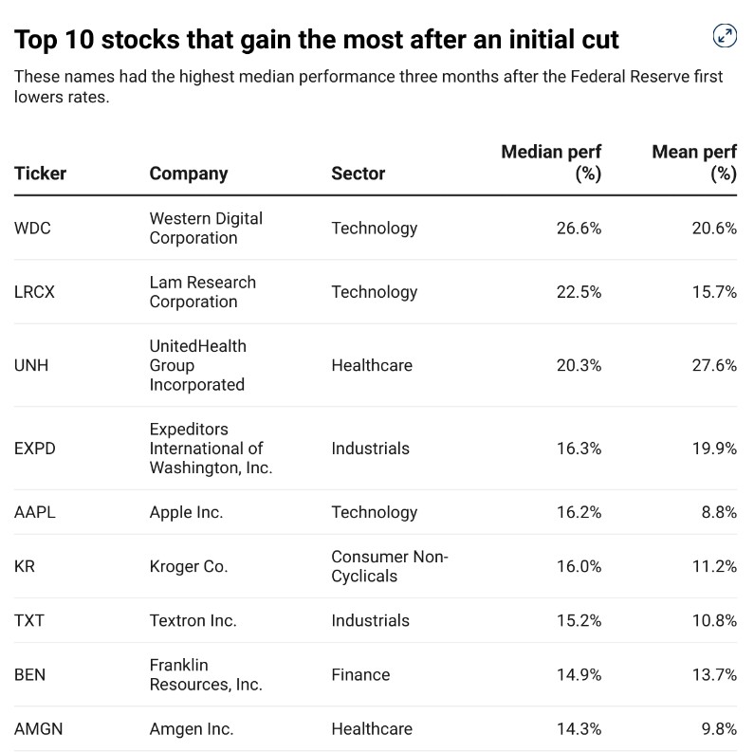This screenshot has height=752, width=754.
Task: Select the Apple Inc. company cell
Action: 186,512
